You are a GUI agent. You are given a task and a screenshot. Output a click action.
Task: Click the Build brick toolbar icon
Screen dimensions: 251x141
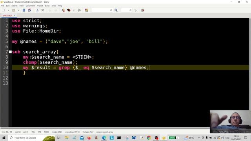click(69, 10)
